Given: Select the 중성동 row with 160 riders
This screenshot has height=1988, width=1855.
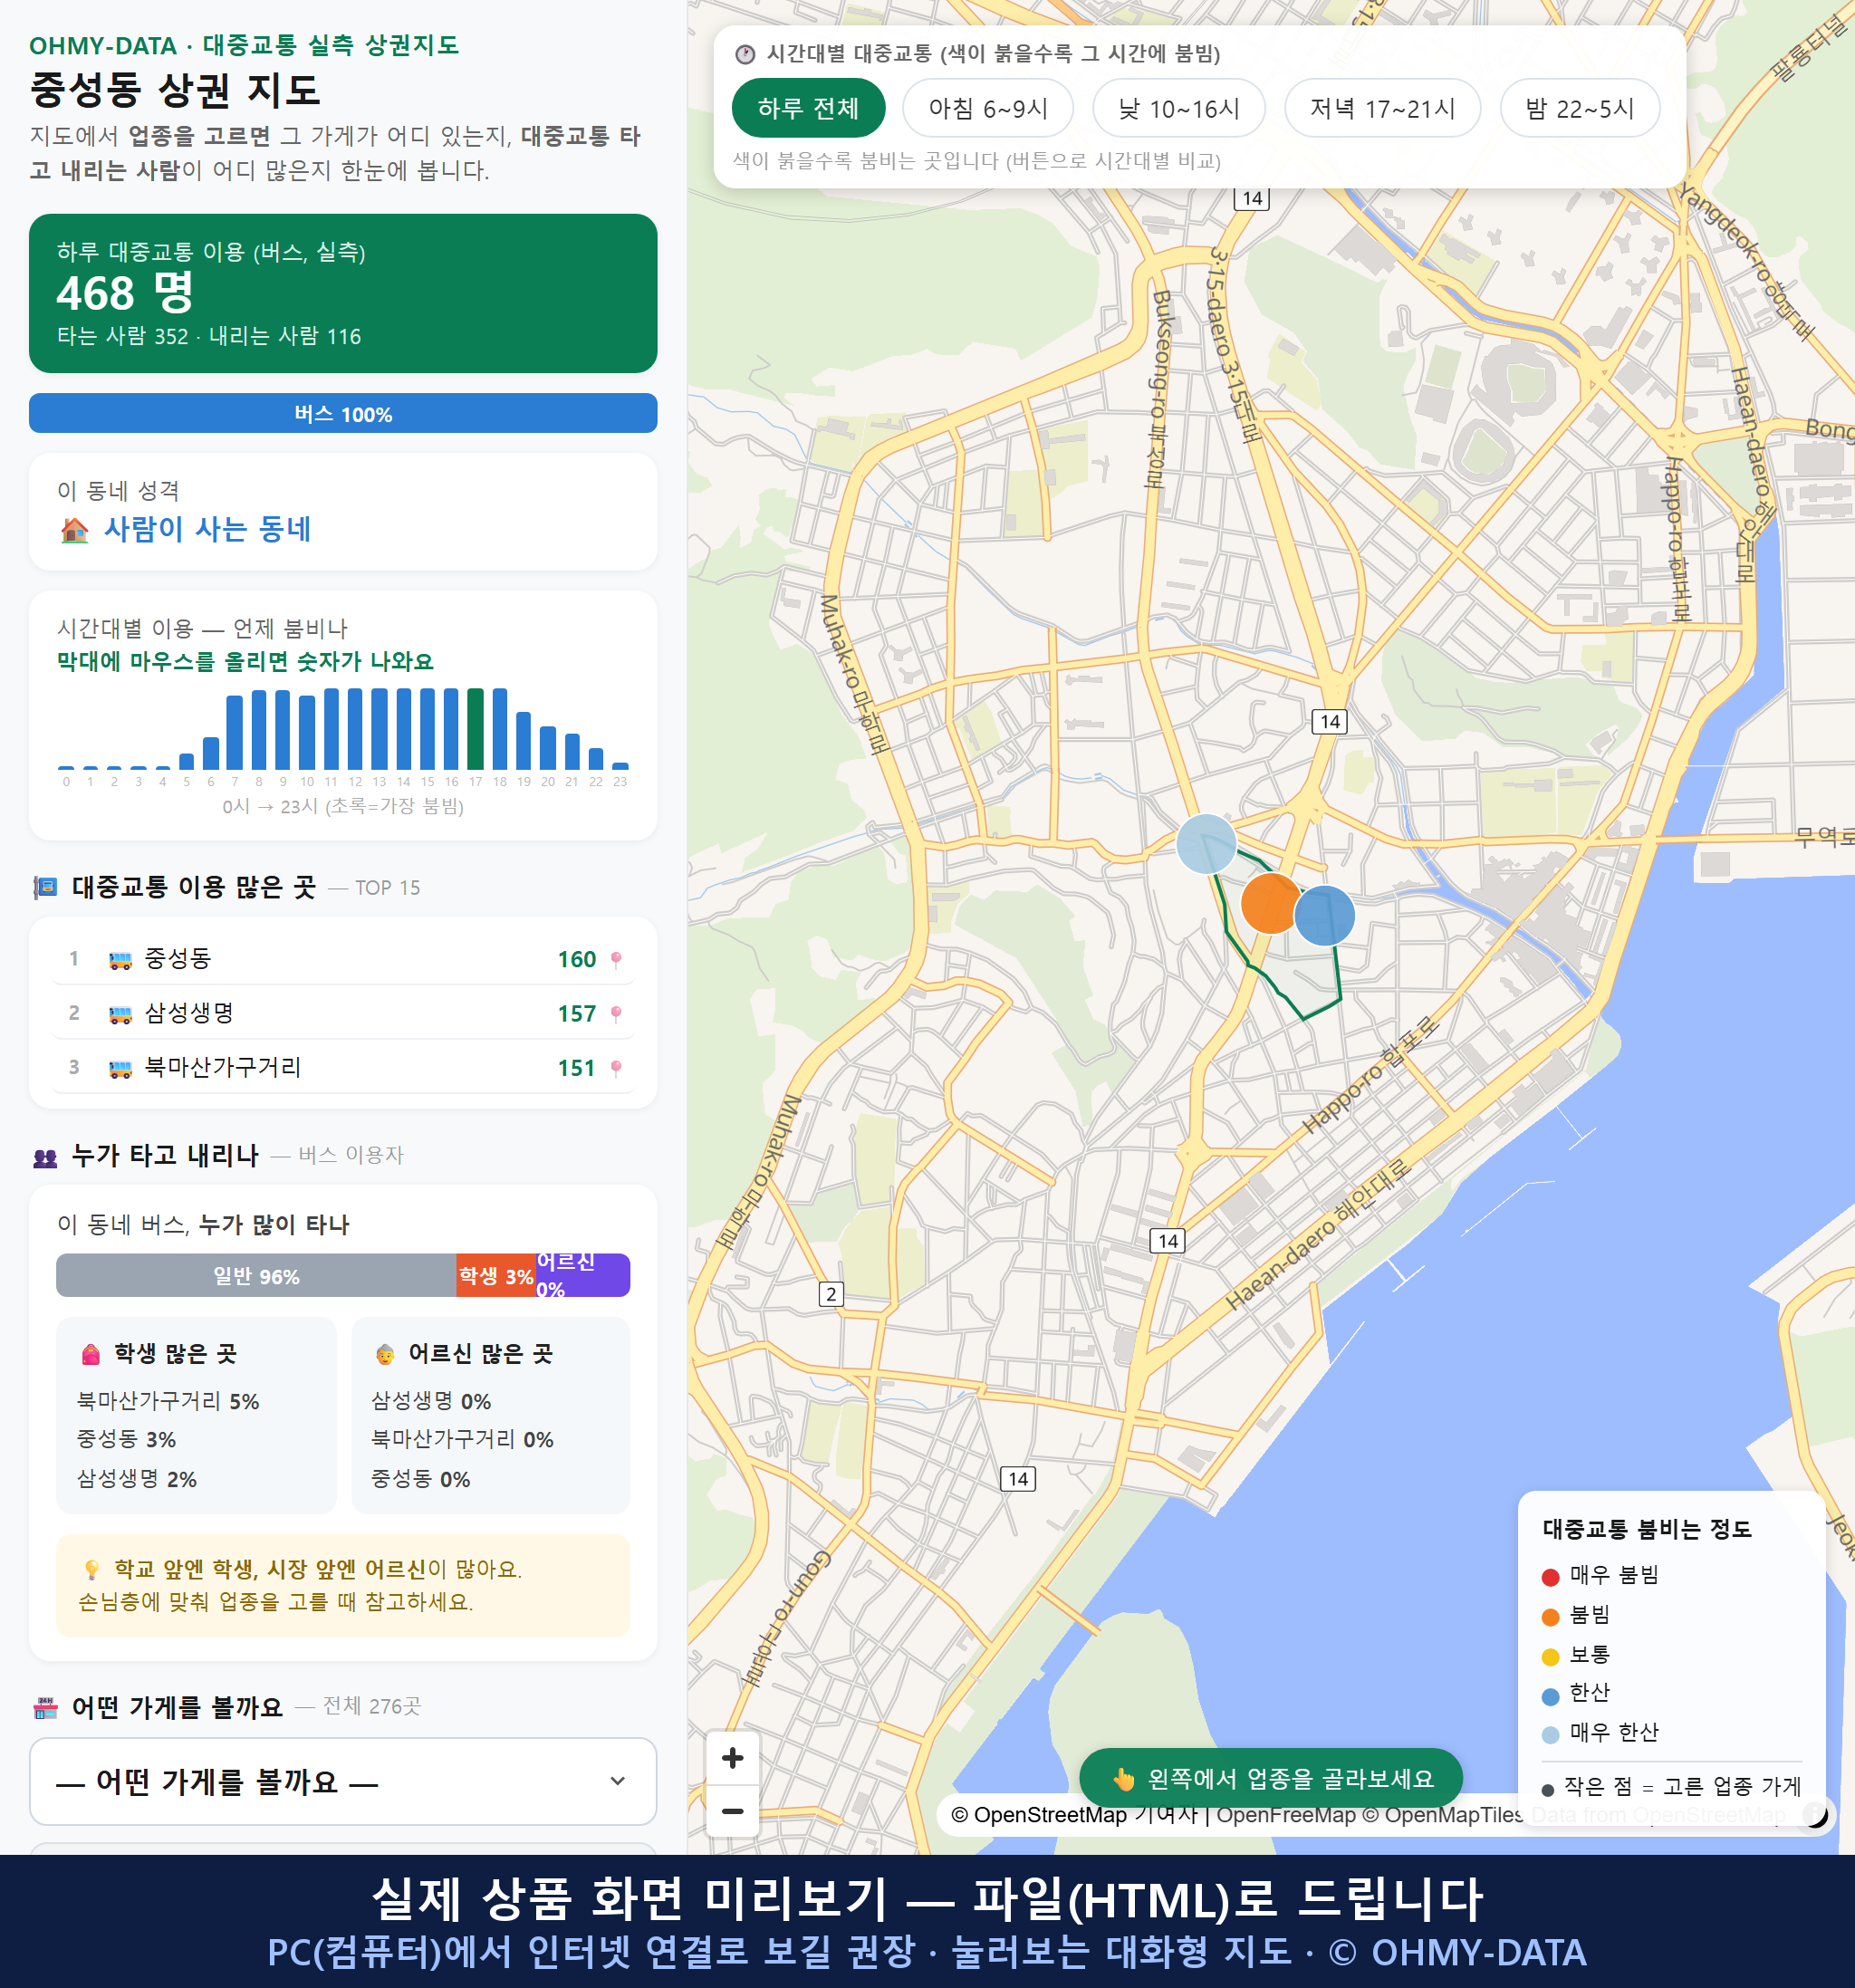Looking at the screenshot, I should point(343,959).
